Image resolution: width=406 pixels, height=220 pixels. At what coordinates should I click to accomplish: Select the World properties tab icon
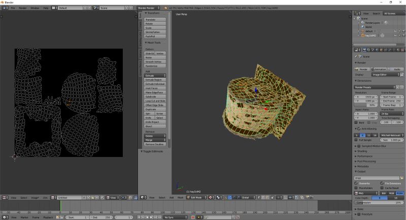377,50
